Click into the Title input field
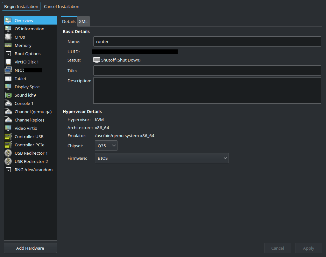Screen dimensions: 326x257 (207, 70)
